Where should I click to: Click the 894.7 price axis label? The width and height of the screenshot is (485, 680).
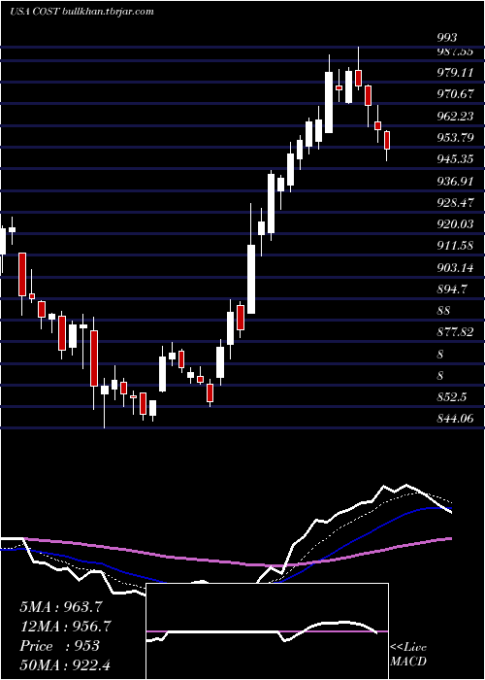453,289
